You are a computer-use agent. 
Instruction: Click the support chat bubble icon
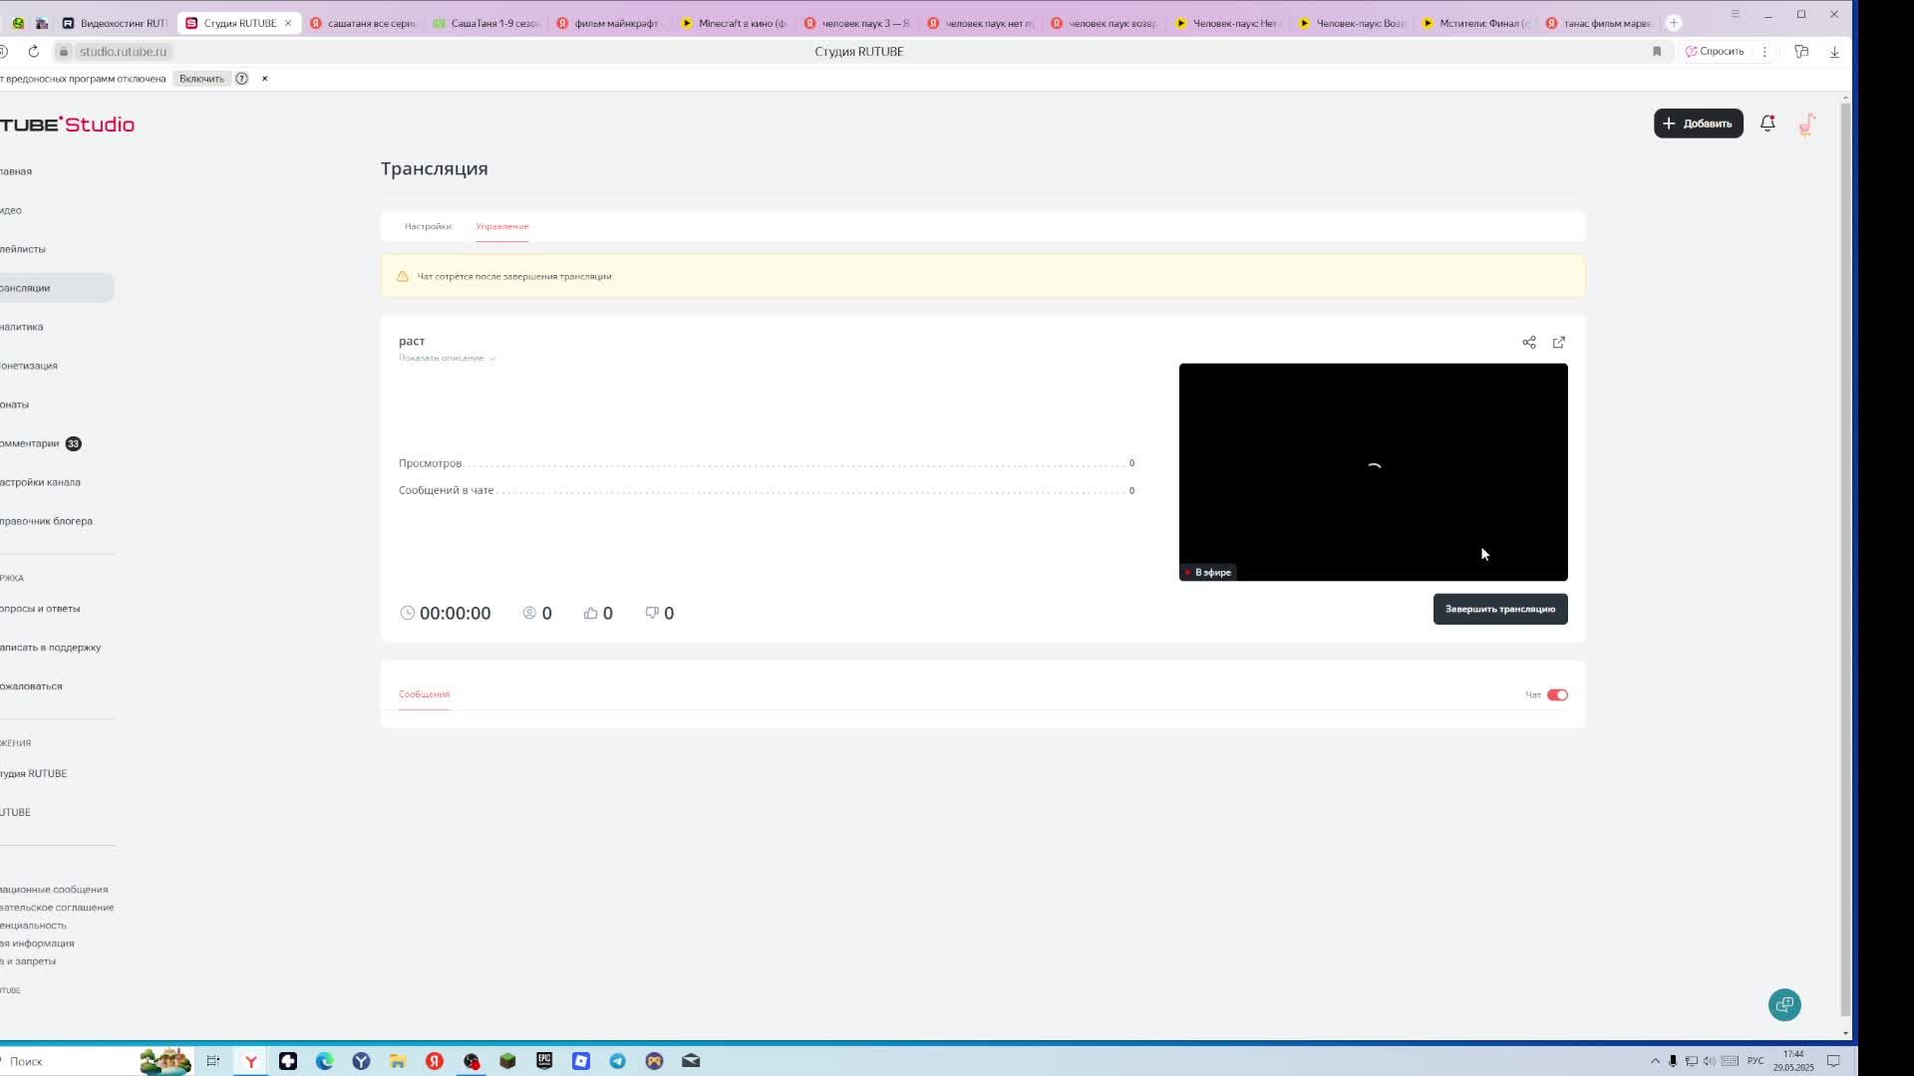pos(1784,1004)
